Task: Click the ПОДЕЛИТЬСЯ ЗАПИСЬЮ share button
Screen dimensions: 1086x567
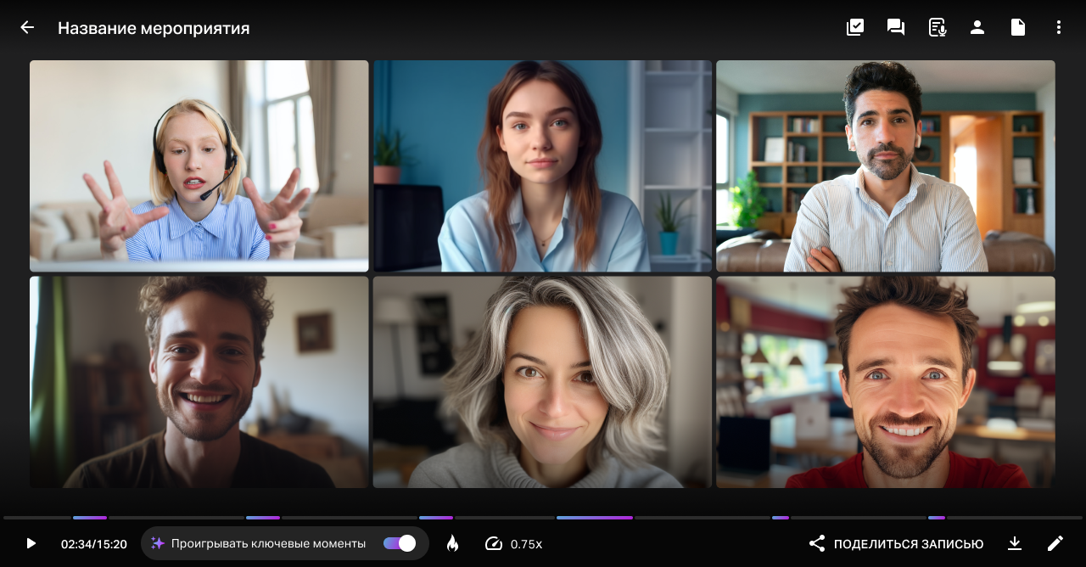Action: tap(896, 543)
